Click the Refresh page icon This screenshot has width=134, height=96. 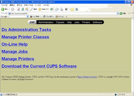click(x=23, y=9)
